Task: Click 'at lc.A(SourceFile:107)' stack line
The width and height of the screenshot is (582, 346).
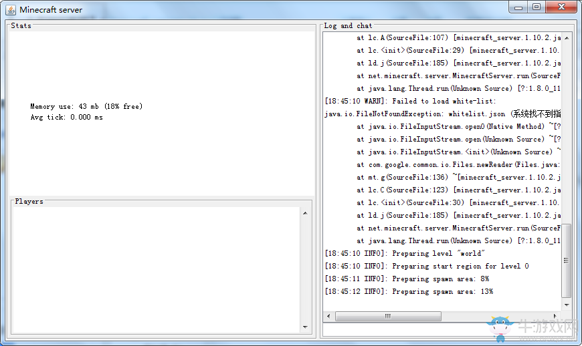Action: (459, 38)
